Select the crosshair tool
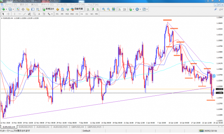 click(8, 14)
